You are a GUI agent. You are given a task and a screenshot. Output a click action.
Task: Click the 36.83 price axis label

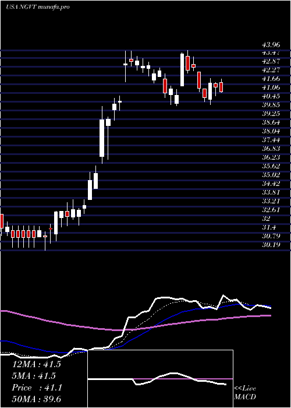point(271,149)
